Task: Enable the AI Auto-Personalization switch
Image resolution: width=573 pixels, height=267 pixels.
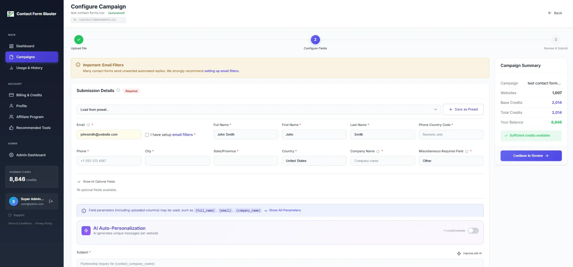Action: pyautogui.click(x=473, y=231)
